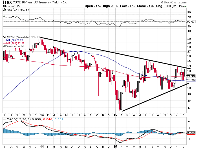The width and height of the screenshot is (205, 151).
Task: Click the boxed 21.99 last price tag
Action: pyautogui.click(x=191, y=76)
